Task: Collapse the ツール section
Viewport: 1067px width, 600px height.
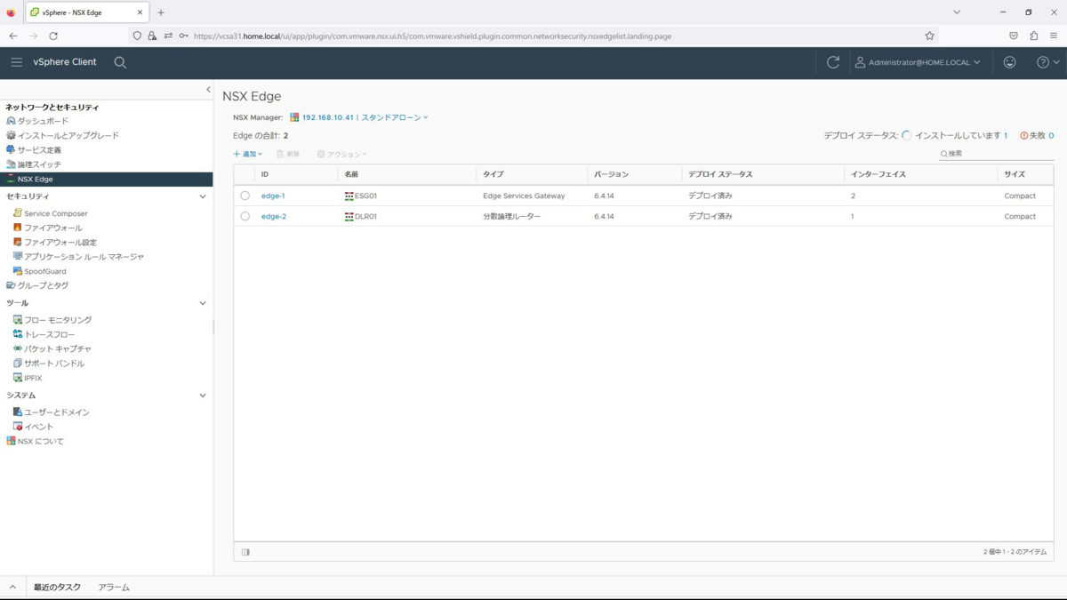Action: point(203,303)
